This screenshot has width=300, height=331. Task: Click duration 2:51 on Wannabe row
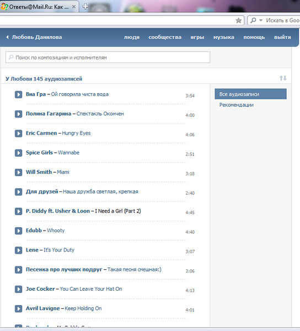coord(190,154)
